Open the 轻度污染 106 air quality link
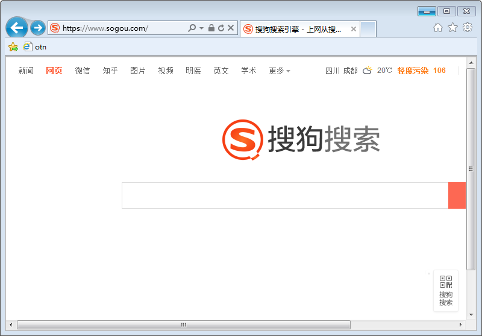This screenshot has width=482, height=336. point(421,71)
